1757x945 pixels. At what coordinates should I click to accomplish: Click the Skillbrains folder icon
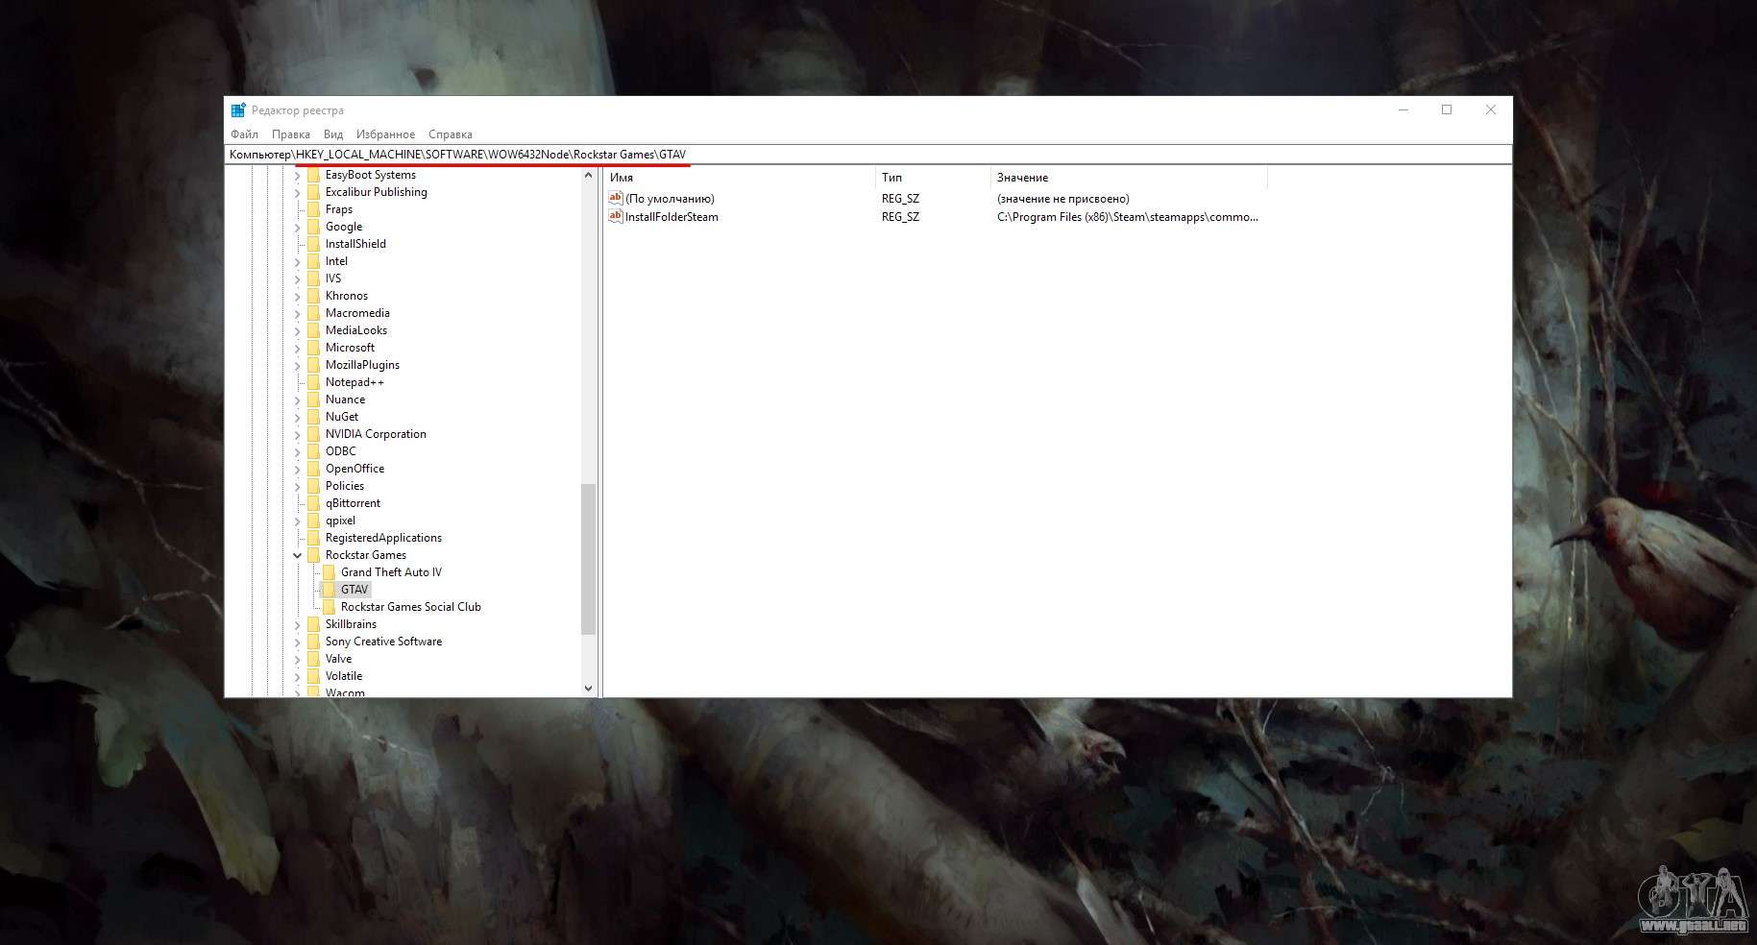click(313, 624)
